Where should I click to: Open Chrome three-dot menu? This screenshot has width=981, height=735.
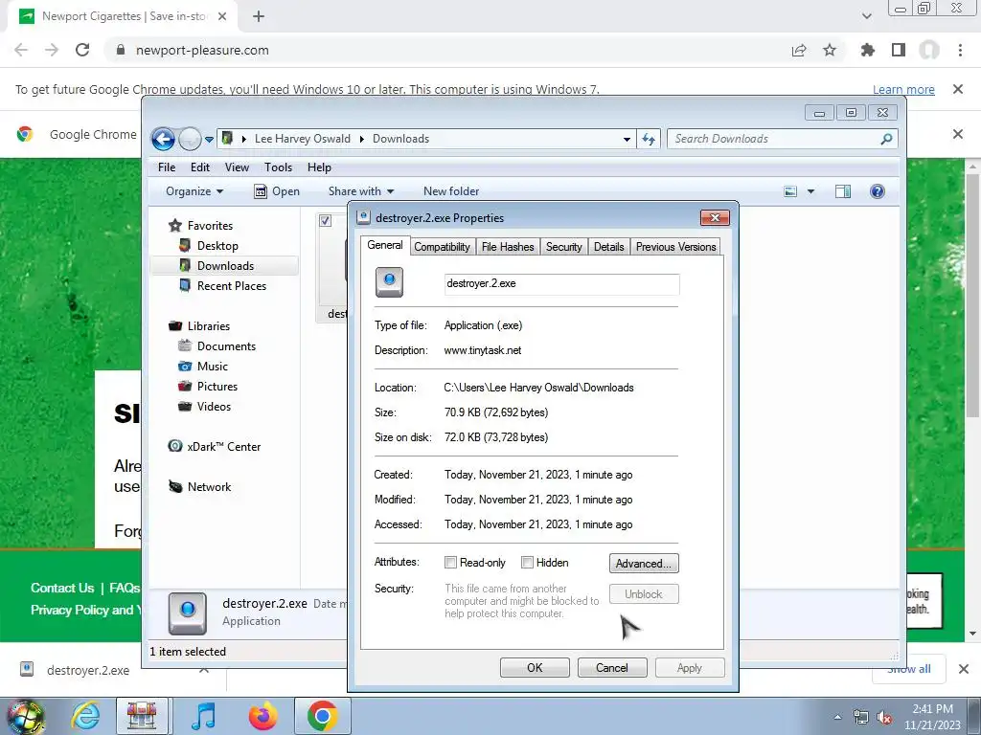coord(960,50)
